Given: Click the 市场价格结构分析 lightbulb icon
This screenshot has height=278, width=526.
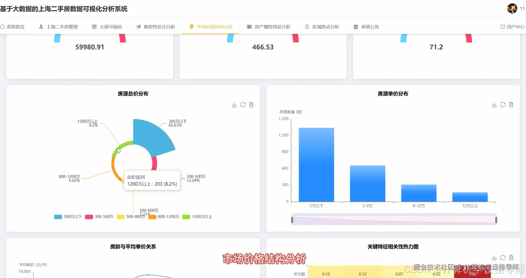Looking at the screenshot, I should pos(191,27).
